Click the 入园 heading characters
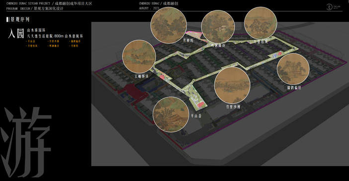Screen dimensions: 349x181 click(x=16, y=33)
